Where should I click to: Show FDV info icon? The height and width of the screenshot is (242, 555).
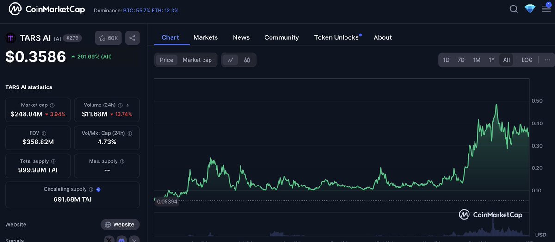pyautogui.click(x=44, y=133)
